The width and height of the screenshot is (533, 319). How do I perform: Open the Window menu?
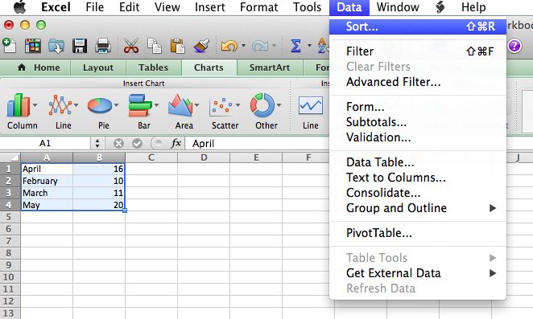(398, 7)
